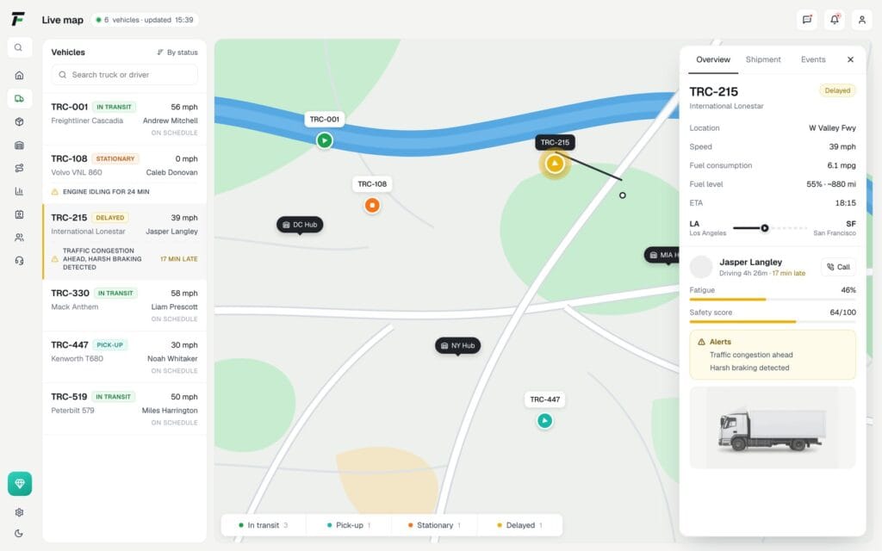Screen dimensions: 882x551
Task: Open the warehouse icon in the sidebar
Action: (19, 145)
